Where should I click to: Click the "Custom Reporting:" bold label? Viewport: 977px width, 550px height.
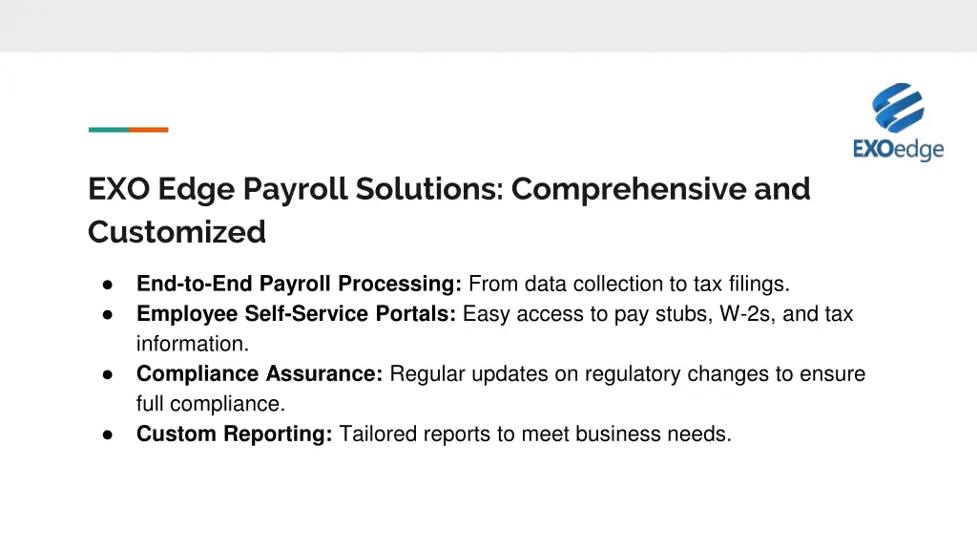(235, 434)
